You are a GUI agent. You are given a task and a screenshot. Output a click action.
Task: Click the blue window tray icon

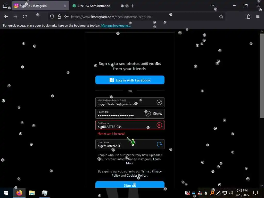click(194, 193)
